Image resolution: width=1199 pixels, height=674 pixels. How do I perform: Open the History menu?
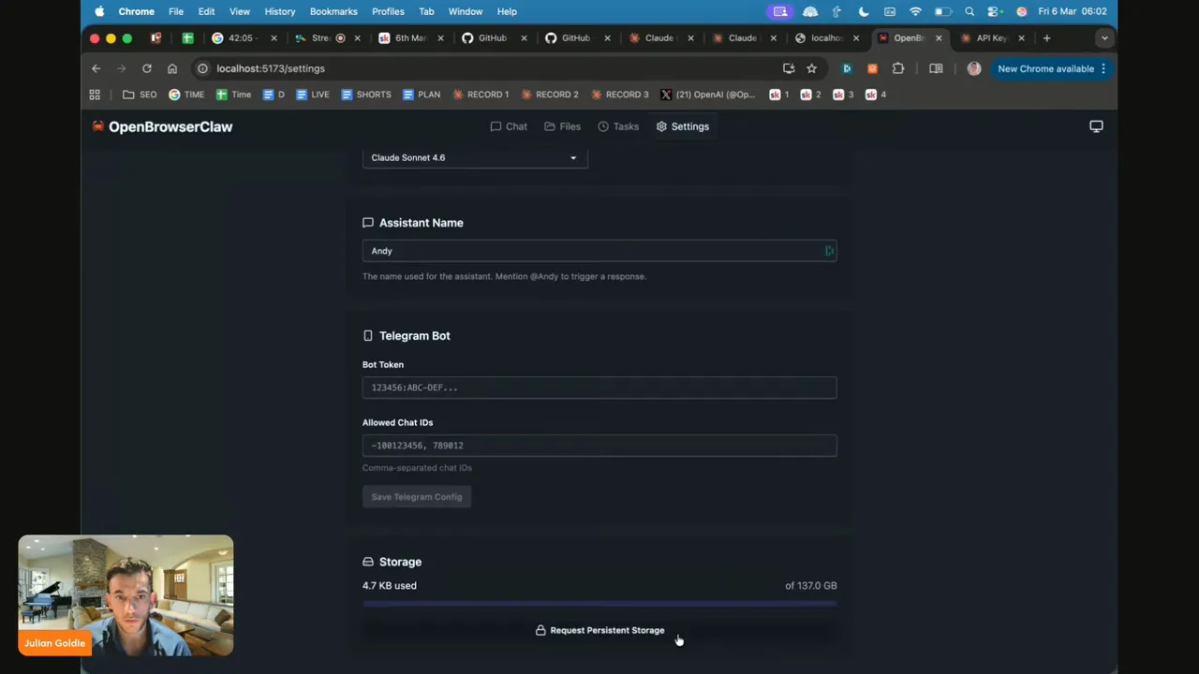click(x=280, y=11)
